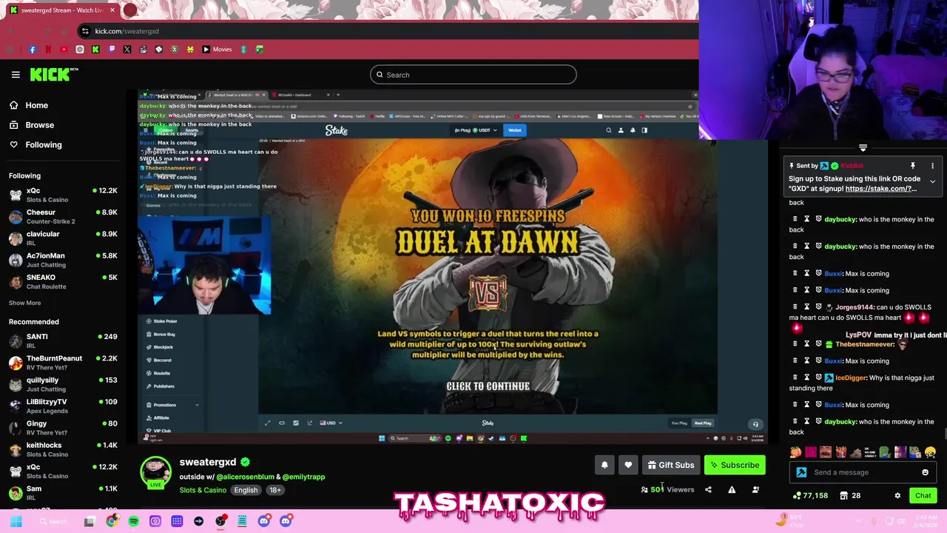
Task: Focus the Send a message field
Action: click(x=864, y=472)
